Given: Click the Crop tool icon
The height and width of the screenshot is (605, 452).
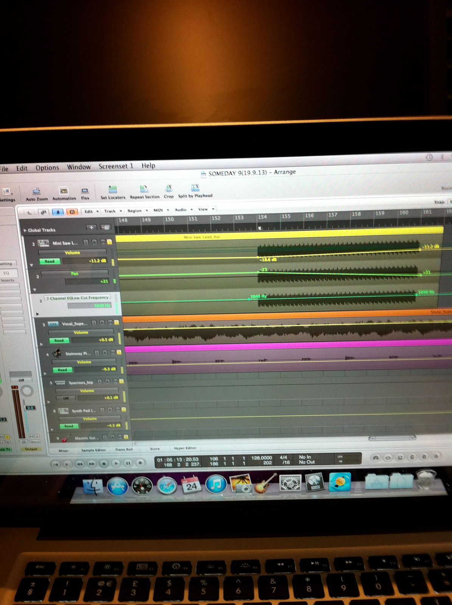Looking at the screenshot, I should click(169, 188).
